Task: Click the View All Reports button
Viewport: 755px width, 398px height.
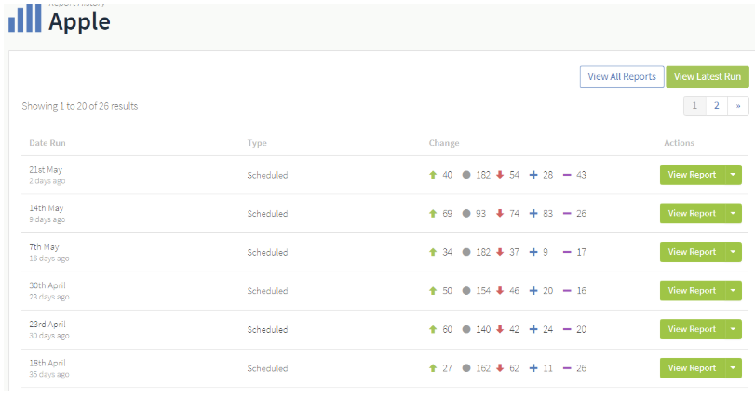Action: click(622, 77)
